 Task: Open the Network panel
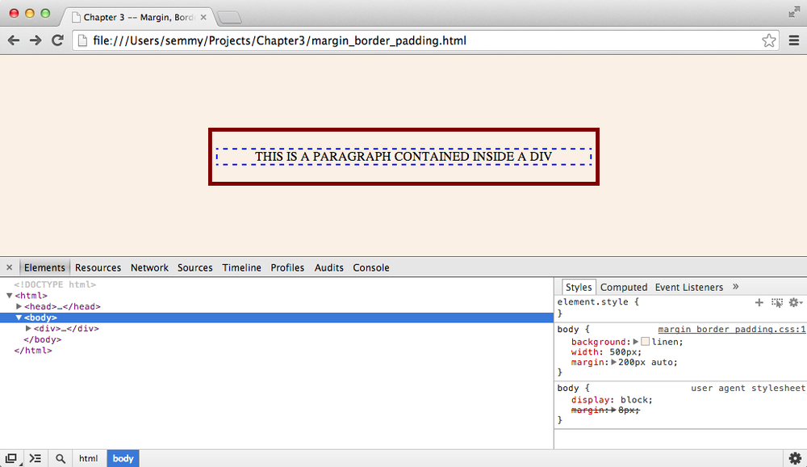click(149, 267)
